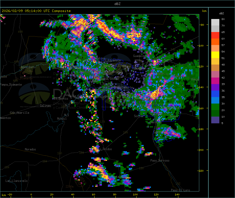Viewport: 235px width, 198px height.
Task: Click the '-140' tick on the vertical axis
Action: coord(201,87)
